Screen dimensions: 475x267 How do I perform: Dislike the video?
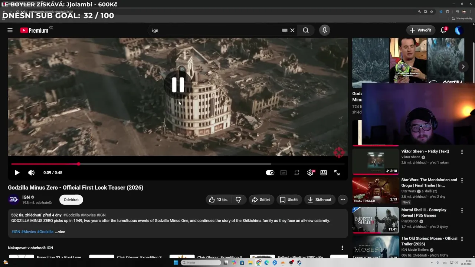coord(239,200)
